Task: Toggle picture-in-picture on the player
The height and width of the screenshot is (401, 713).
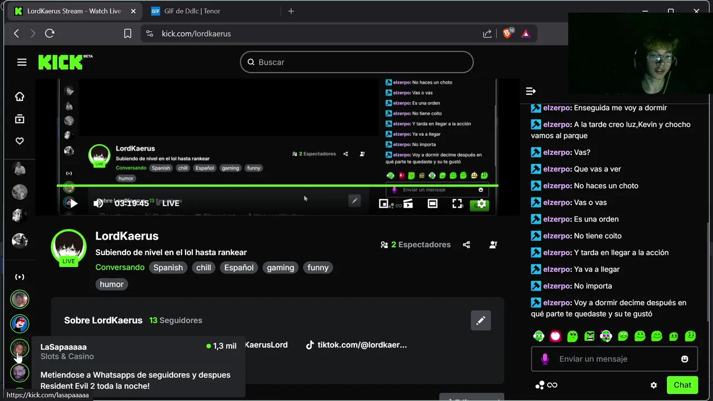Action: pos(383,204)
